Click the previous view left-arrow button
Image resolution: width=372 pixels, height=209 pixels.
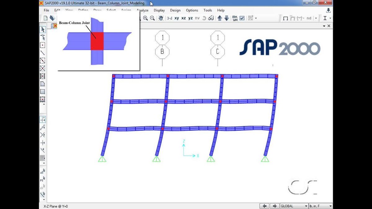[x=264, y=206]
